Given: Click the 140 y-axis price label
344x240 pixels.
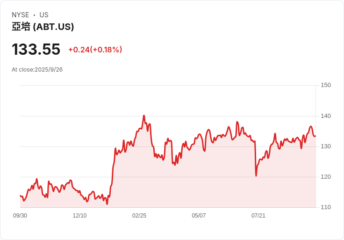Looking at the screenshot, I should 326,116.
